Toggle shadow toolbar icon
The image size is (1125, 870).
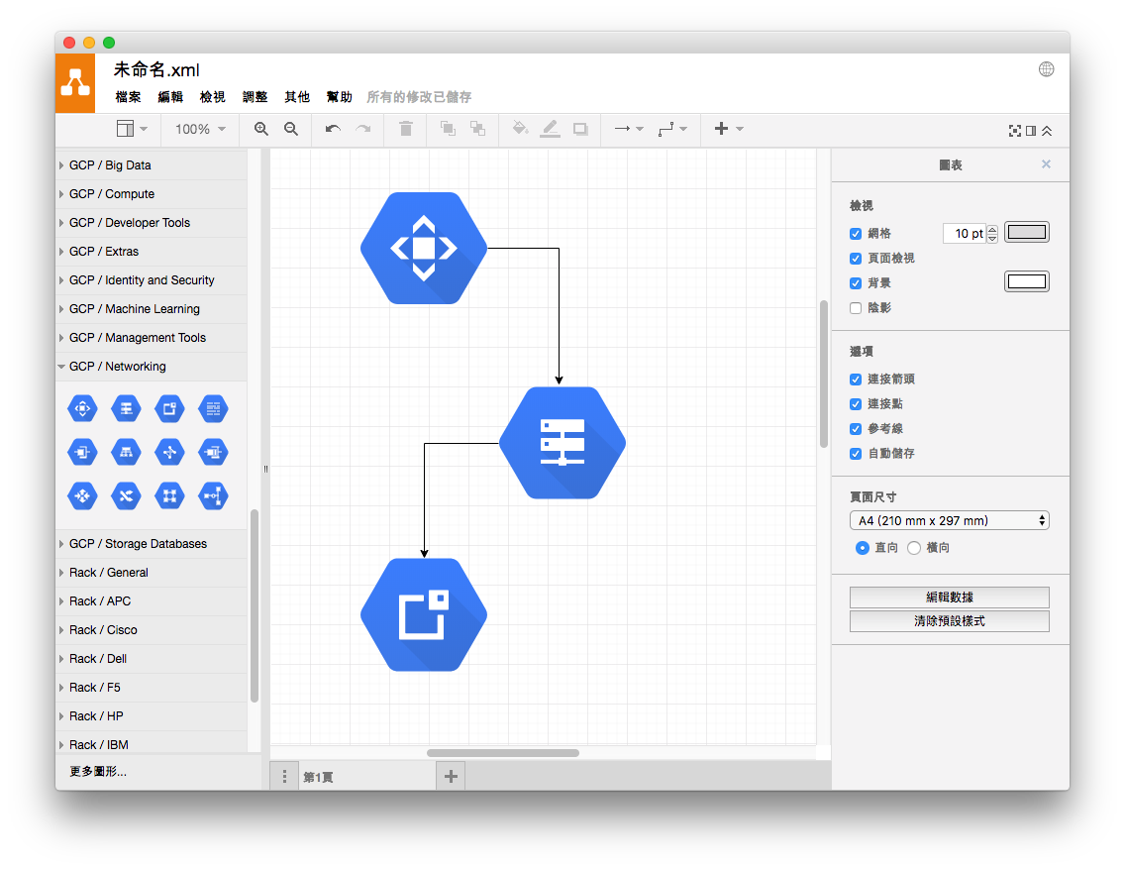coord(579,129)
